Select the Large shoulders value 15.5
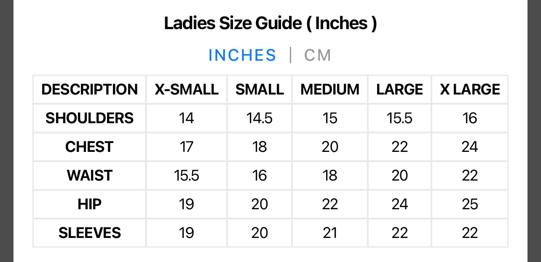Screen dimensions: 541x262 (x=399, y=118)
